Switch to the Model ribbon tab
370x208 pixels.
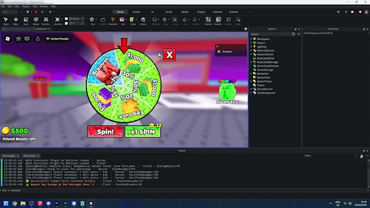[185, 12]
